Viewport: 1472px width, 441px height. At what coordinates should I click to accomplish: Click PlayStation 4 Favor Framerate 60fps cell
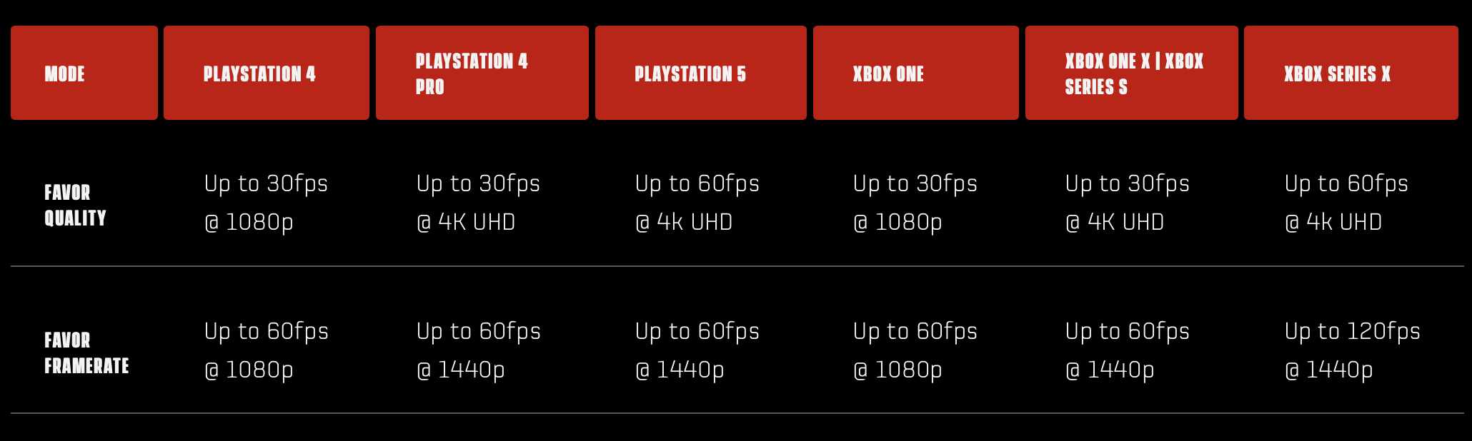(266, 350)
